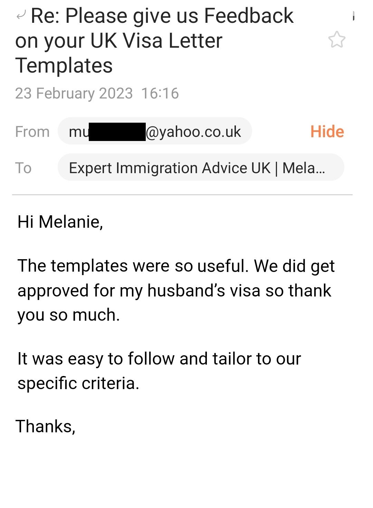Open the Expert Immigration Advice UK recipient chip
Viewport: 373px width, 508px height.
(x=201, y=168)
